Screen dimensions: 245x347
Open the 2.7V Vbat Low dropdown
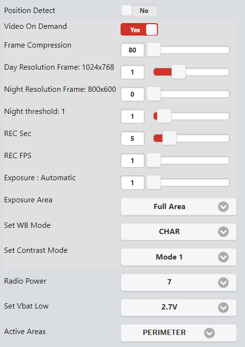click(x=179, y=308)
